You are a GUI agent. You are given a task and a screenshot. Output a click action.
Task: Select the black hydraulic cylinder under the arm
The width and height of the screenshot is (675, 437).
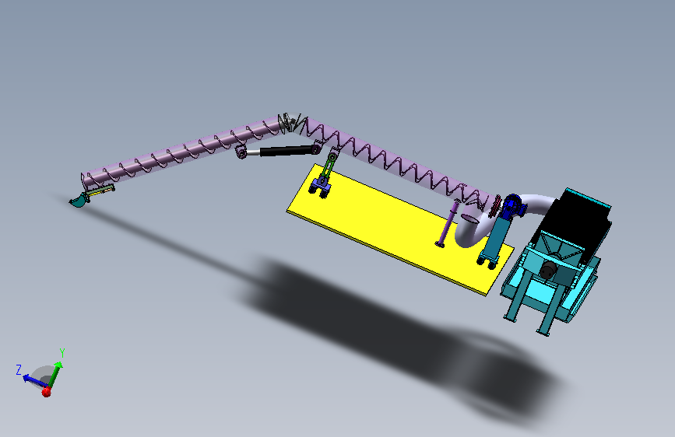coord(287,151)
